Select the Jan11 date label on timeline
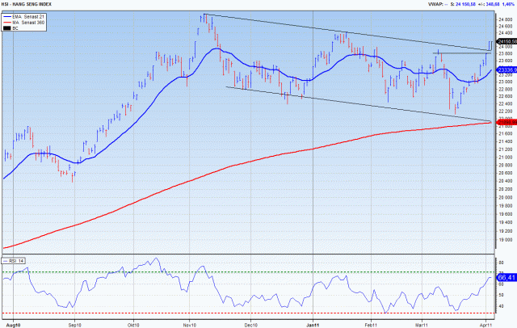Image resolution: width=517 pixels, height=328 pixels. point(313,323)
